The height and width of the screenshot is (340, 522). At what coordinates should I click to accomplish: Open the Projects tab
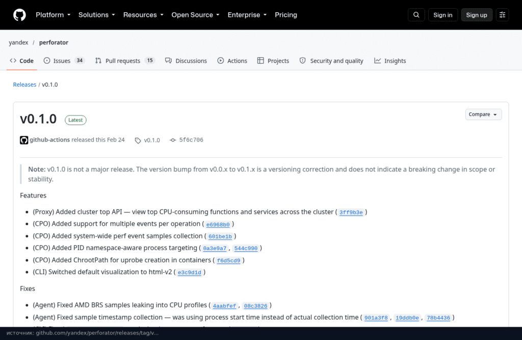click(273, 61)
